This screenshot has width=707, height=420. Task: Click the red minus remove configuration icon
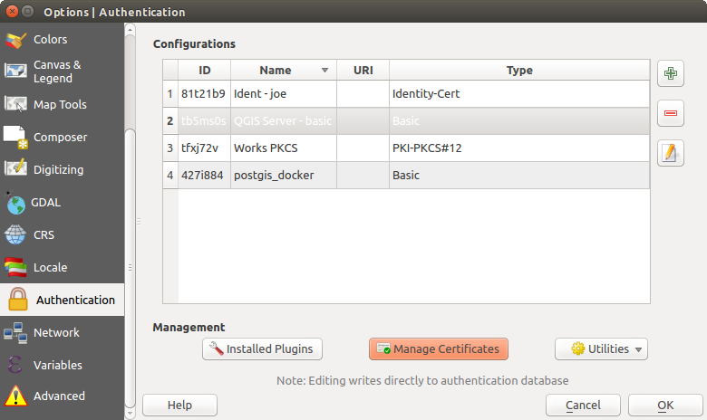pyautogui.click(x=671, y=113)
